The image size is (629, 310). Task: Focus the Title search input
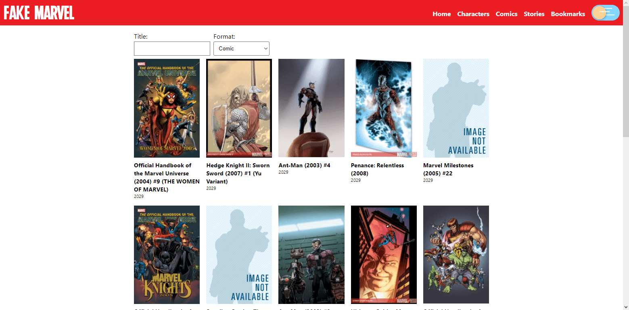tap(172, 48)
